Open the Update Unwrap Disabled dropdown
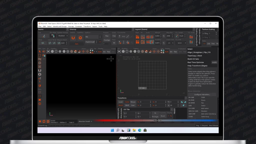 coord(62,36)
